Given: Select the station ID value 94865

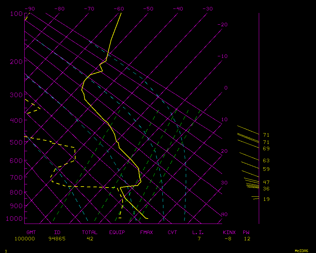Looking at the screenshot, I should [57, 239].
